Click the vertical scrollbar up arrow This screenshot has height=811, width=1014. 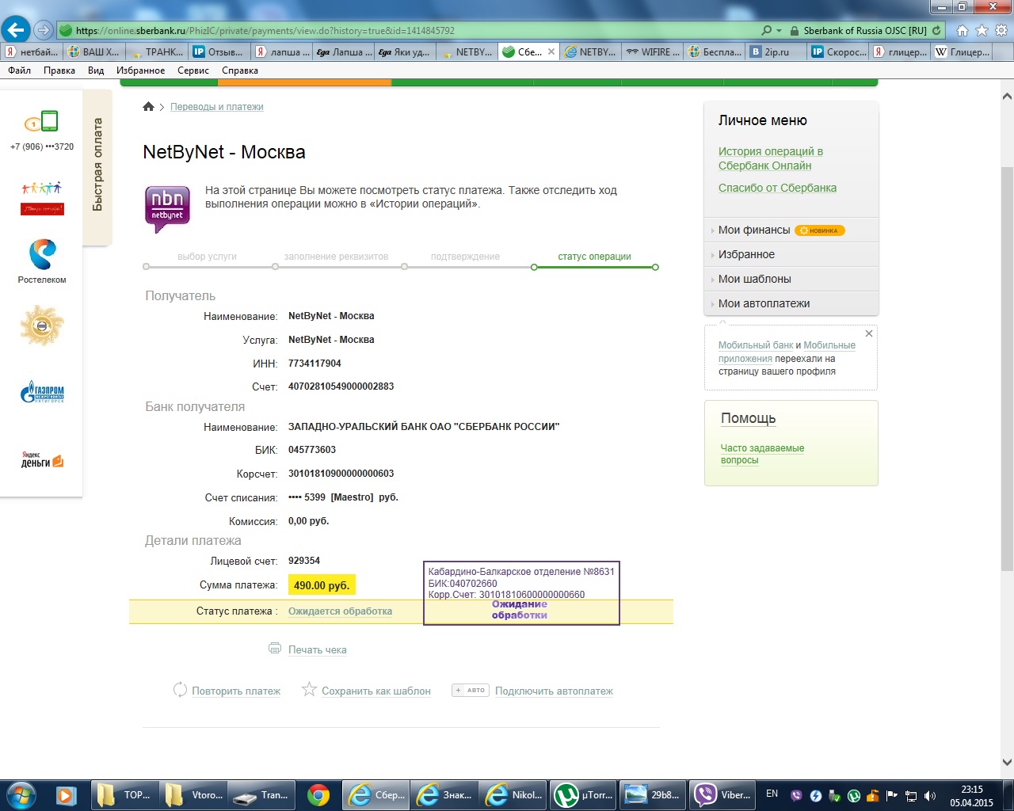pyautogui.click(x=1007, y=97)
